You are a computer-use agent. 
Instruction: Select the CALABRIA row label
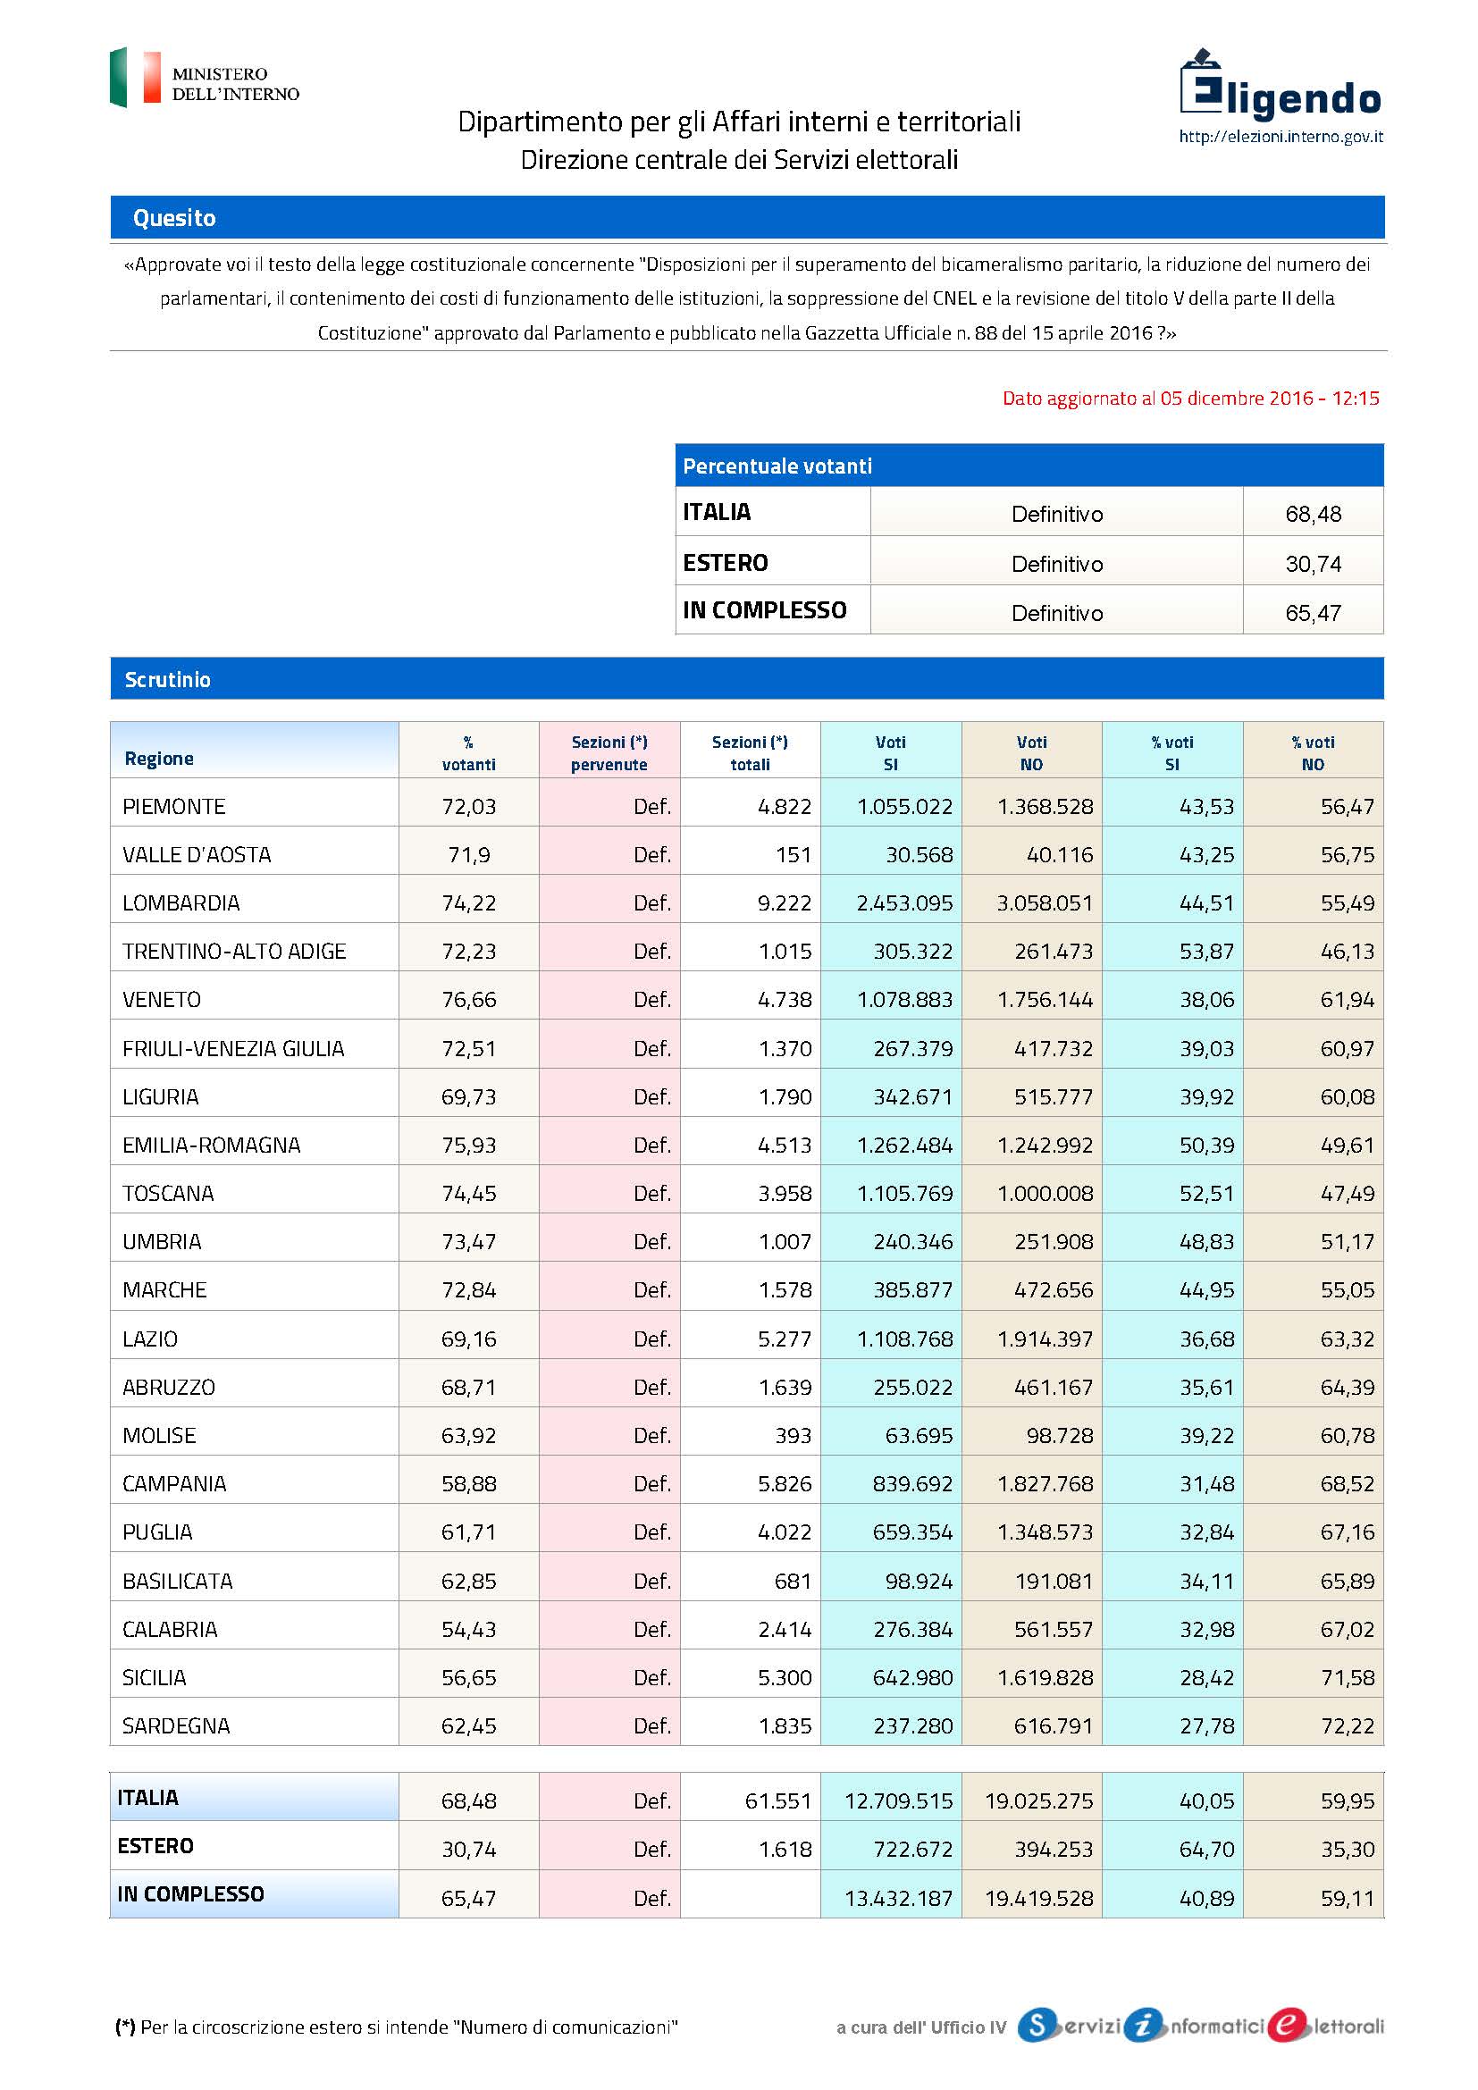click(x=170, y=1630)
